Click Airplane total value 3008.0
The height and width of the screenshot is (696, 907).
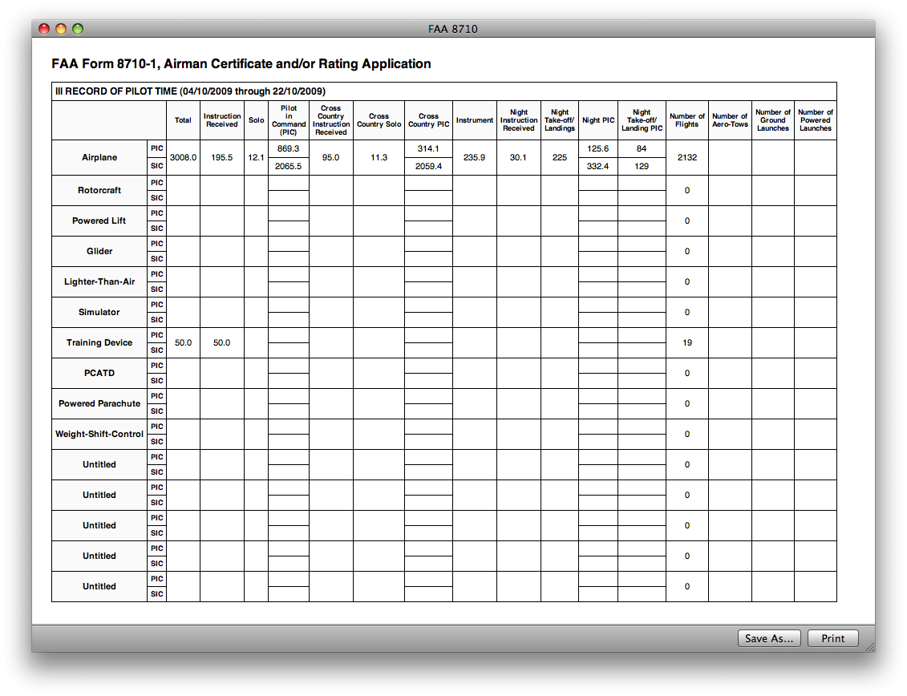184,157
